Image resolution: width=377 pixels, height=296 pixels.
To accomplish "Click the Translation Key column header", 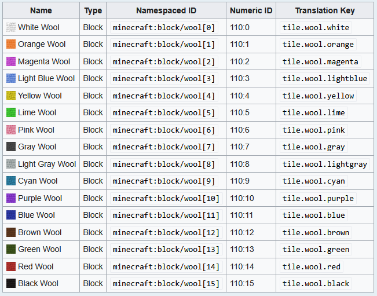I will tap(325, 10).
